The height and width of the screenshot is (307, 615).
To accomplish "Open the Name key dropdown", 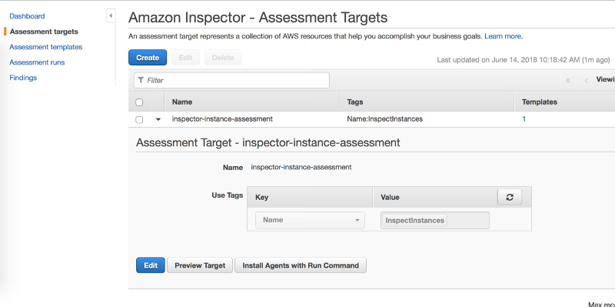I will [x=310, y=220].
